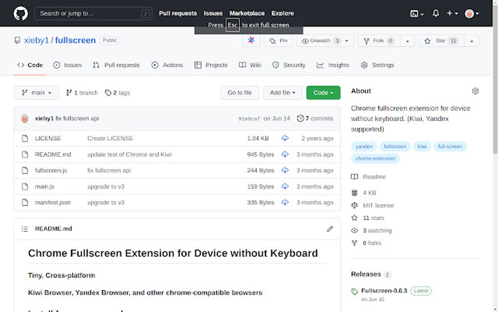498x312 pixels.
Task: Open the MIT license scales icon
Action: coord(354,205)
